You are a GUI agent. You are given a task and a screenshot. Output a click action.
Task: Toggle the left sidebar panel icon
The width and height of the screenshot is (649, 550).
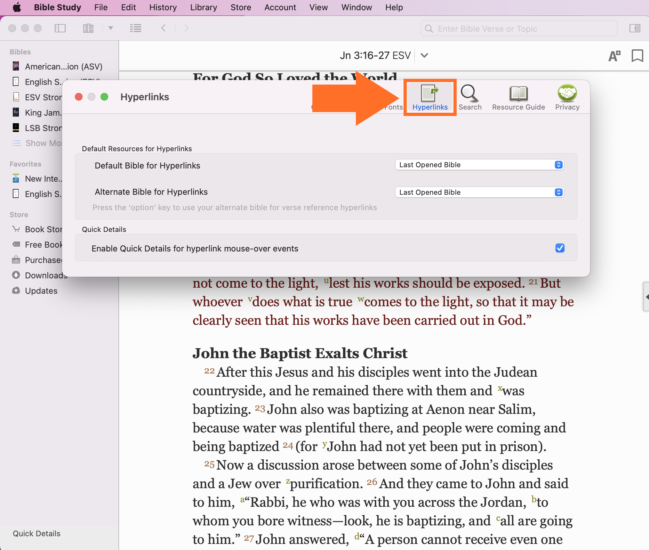(x=60, y=28)
